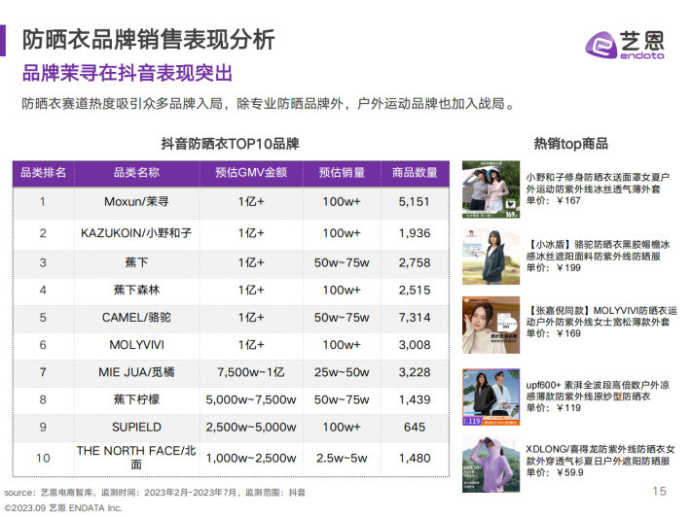Click the 预估GMV金额 column header
This screenshot has width=691, height=517.
251,173
